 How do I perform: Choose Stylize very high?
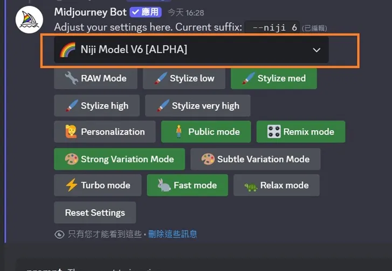coord(198,106)
